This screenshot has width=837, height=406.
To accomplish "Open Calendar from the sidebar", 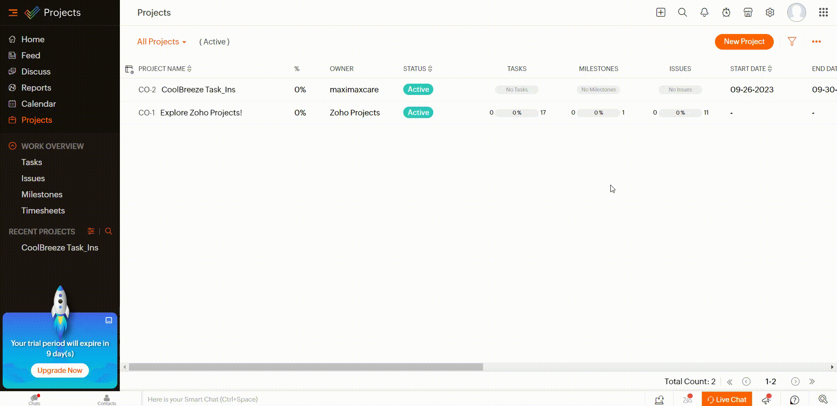I will point(38,104).
